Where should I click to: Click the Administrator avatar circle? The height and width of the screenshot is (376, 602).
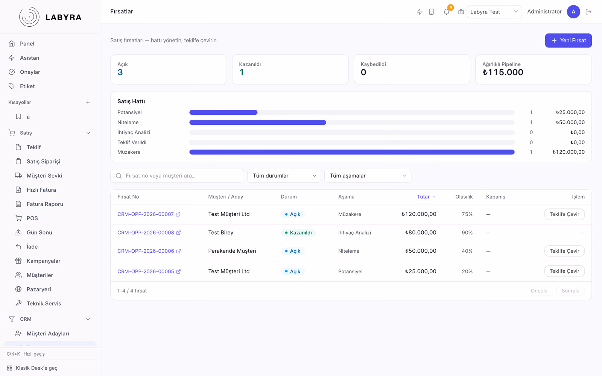(x=573, y=12)
